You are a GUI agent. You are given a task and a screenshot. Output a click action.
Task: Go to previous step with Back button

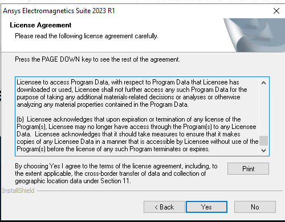tap(164, 207)
